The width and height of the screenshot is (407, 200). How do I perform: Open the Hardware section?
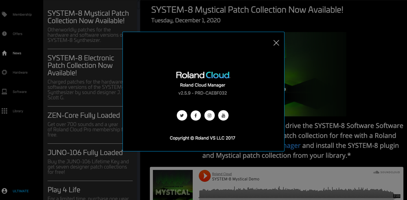click(x=20, y=72)
